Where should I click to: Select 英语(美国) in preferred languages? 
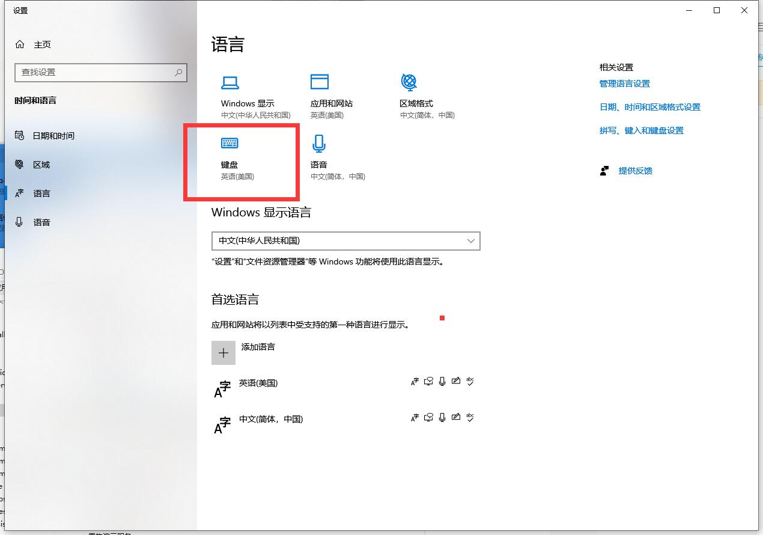click(x=258, y=383)
